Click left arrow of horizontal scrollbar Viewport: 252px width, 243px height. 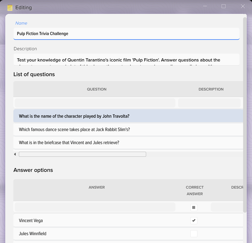(x=15, y=154)
